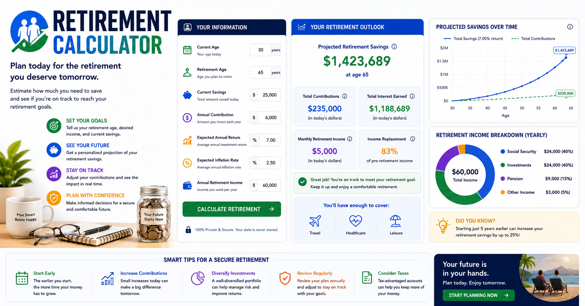Open info icon beside Monthly Retirement Income

(350, 139)
